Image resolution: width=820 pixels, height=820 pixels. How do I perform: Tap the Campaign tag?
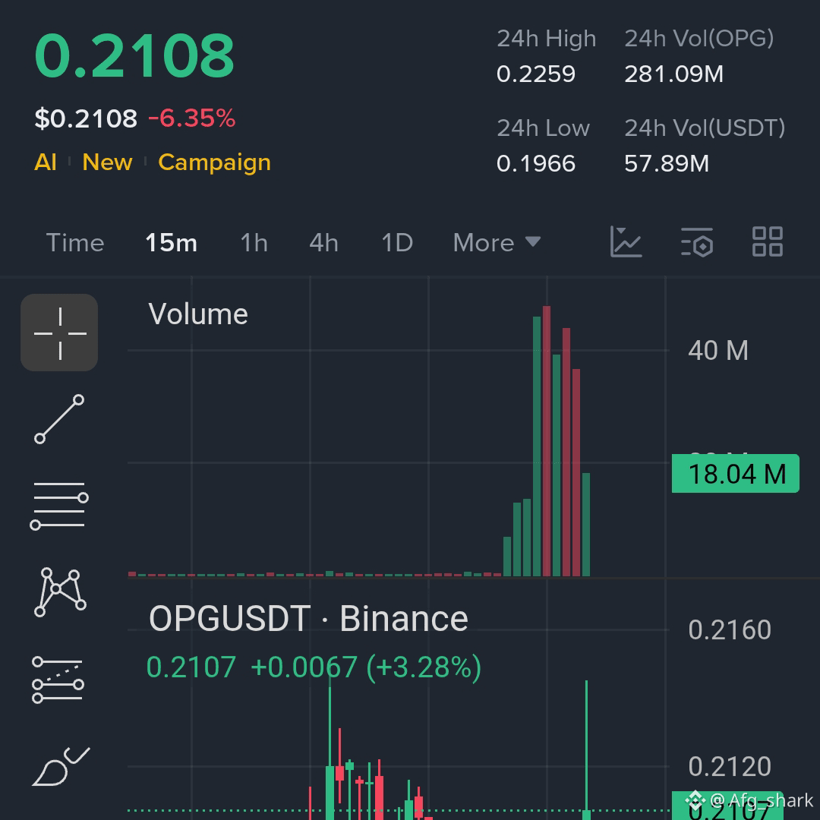(214, 162)
